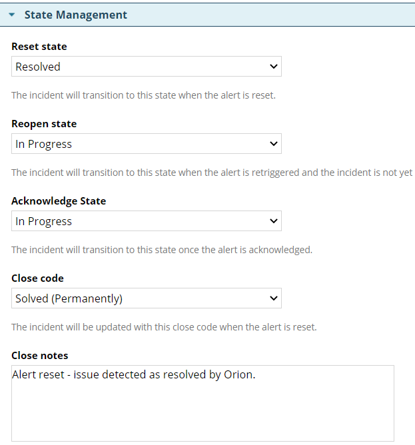Collapse the State Management section triangle
The height and width of the screenshot is (445, 415).
coord(11,15)
